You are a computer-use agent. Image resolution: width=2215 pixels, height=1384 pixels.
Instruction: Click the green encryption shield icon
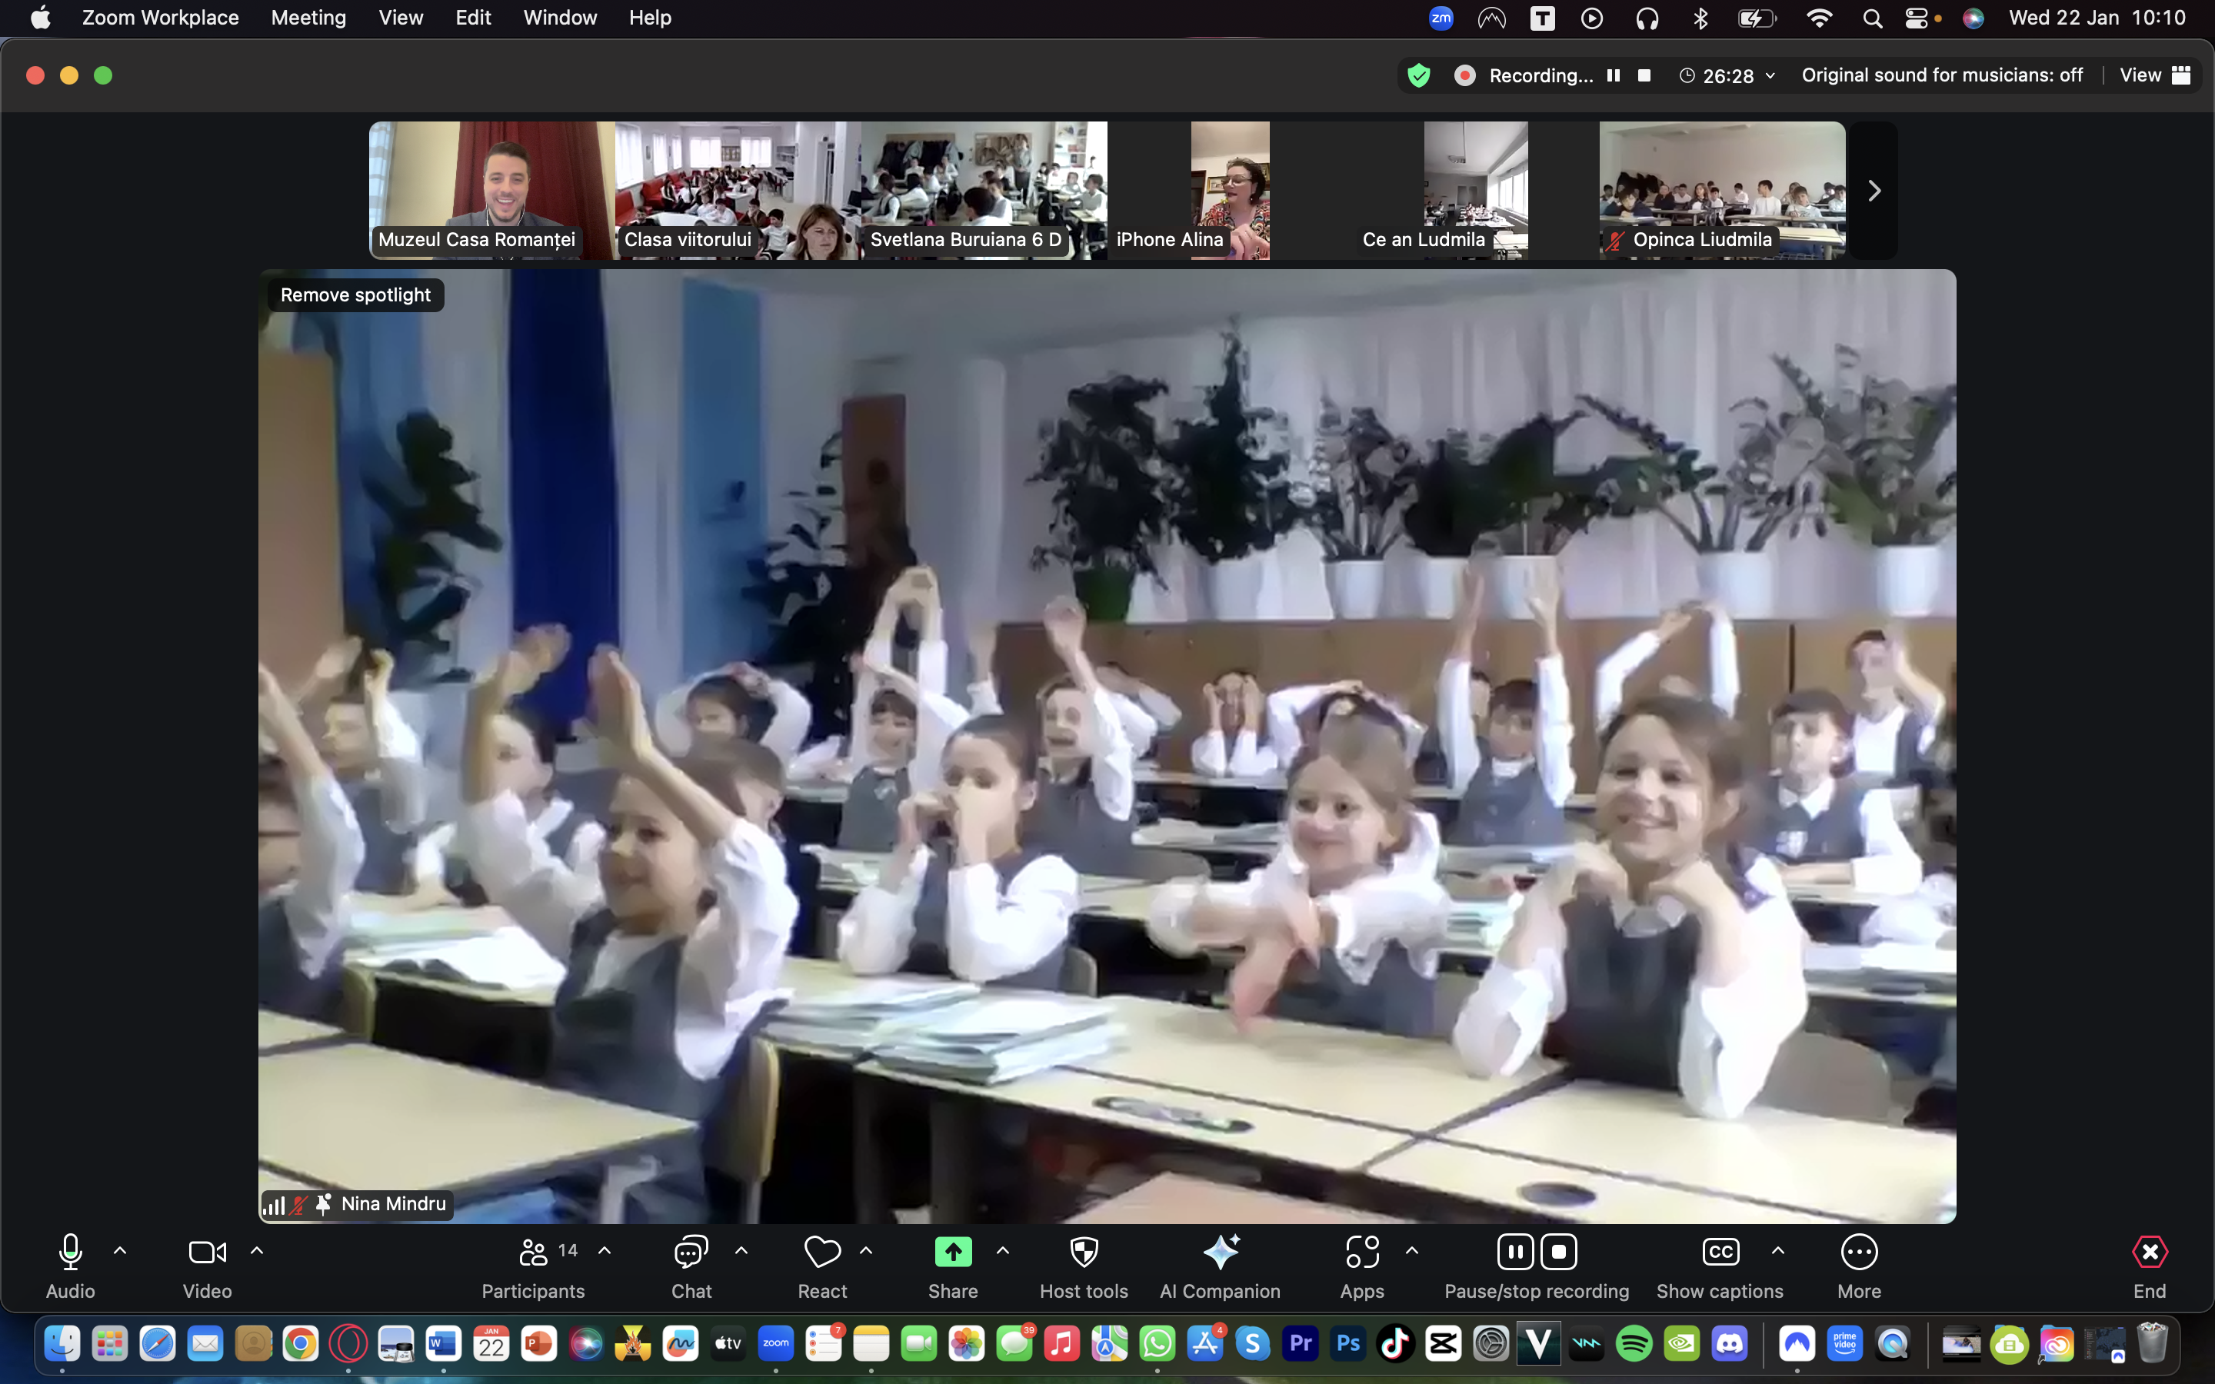tap(1419, 75)
